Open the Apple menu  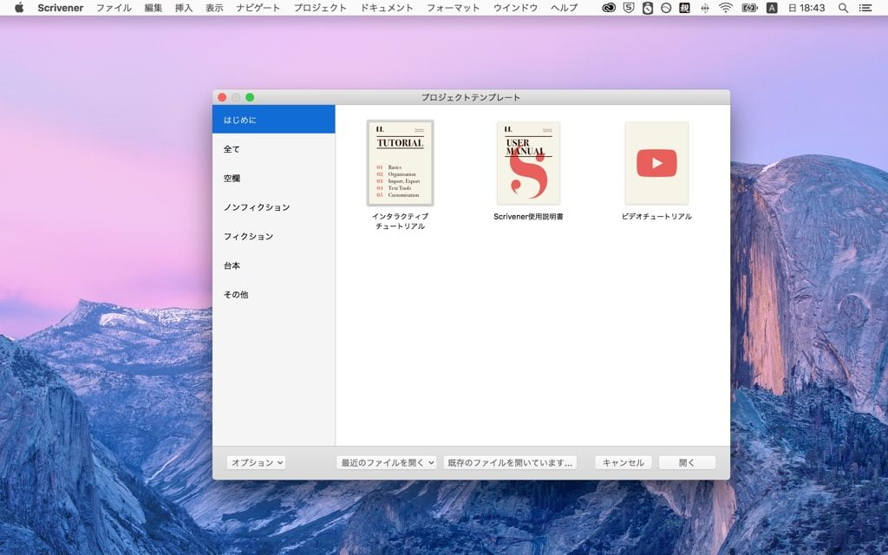click(19, 8)
